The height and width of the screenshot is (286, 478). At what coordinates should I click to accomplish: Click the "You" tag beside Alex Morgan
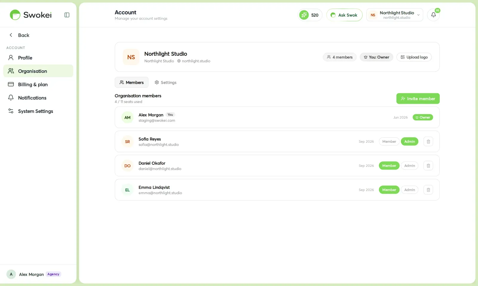pos(170,115)
